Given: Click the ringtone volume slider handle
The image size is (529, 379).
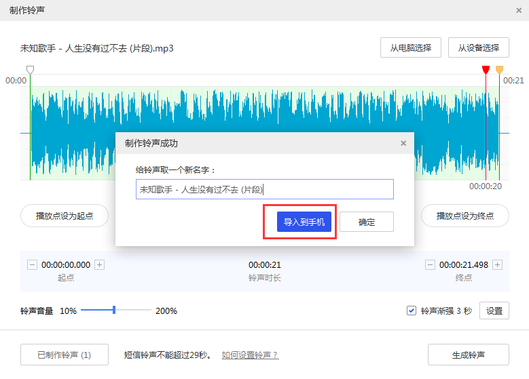Looking at the screenshot, I should (114, 310).
